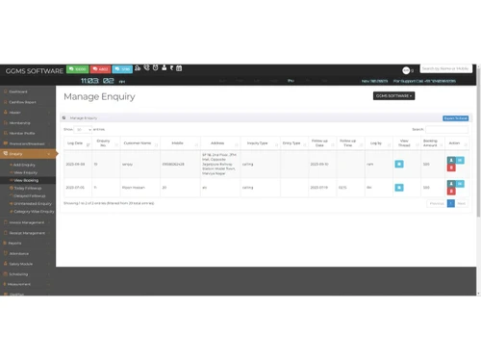Open Category Wise Enquiry submenu item

34,212
